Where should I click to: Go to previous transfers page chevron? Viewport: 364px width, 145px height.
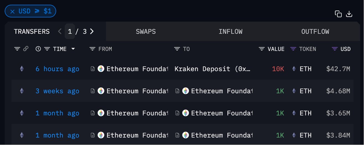60,32
